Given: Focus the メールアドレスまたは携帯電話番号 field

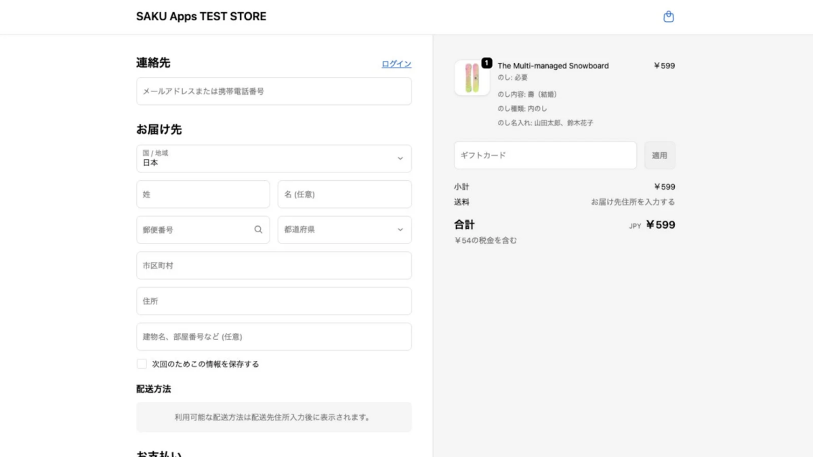Looking at the screenshot, I should 274,91.
